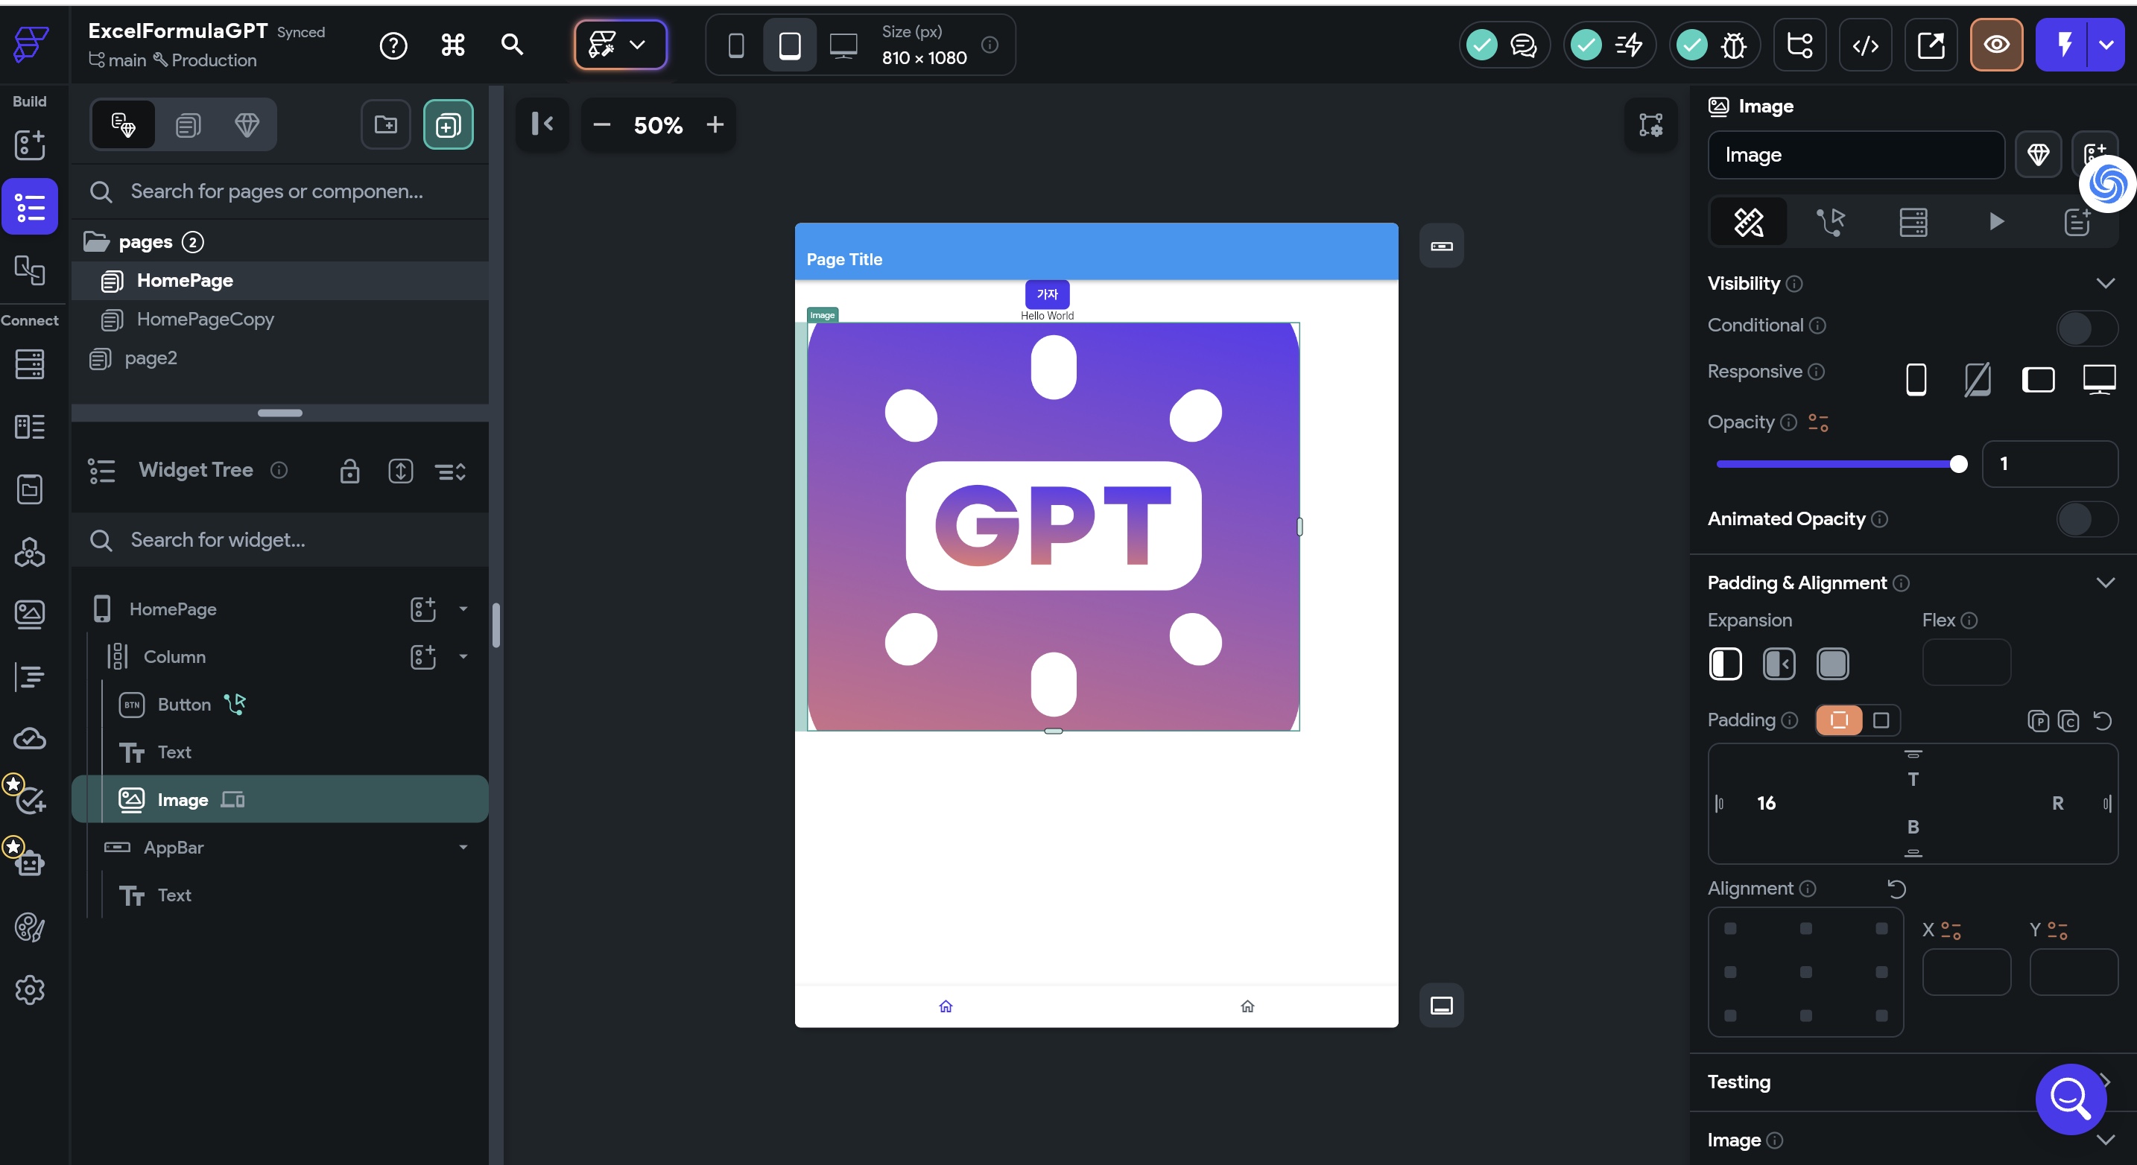Open the Animations play tab
Screen dimensions: 2137x1165
1996,221
